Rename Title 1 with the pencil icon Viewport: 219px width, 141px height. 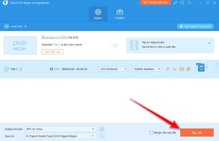(21, 69)
